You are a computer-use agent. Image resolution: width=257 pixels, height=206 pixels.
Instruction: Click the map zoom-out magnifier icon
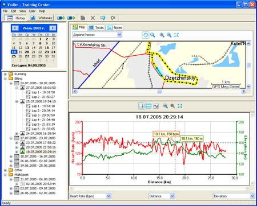[x=169, y=35]
